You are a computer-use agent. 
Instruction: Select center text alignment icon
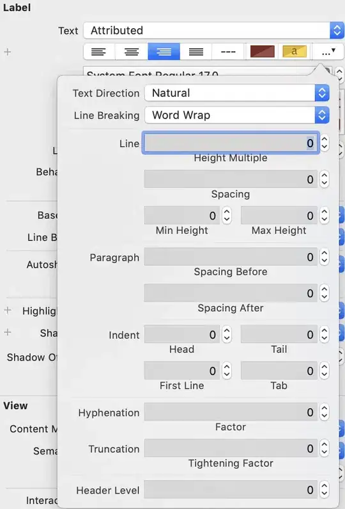coord(132,52)
